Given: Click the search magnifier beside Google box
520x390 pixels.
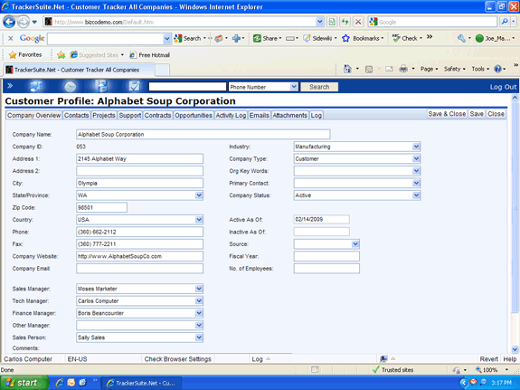Looking at the screenshot, I should coord(505,22).
